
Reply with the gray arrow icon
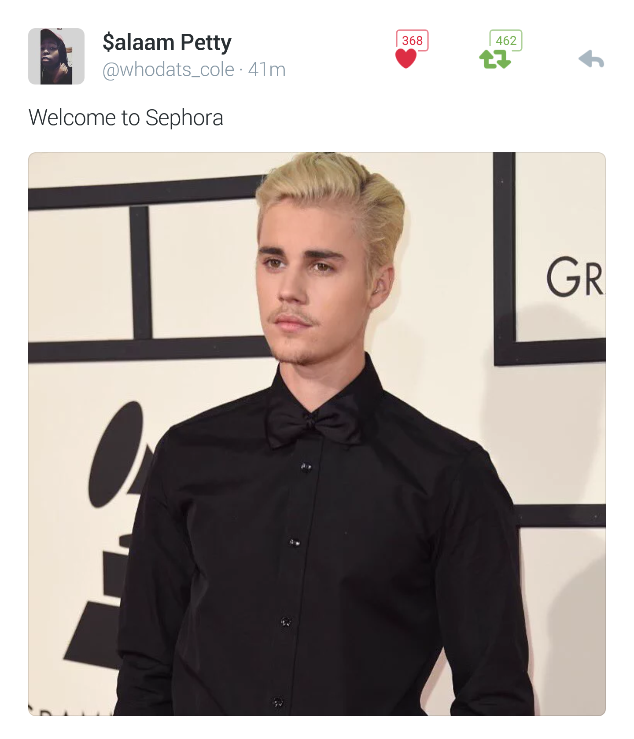591,59
